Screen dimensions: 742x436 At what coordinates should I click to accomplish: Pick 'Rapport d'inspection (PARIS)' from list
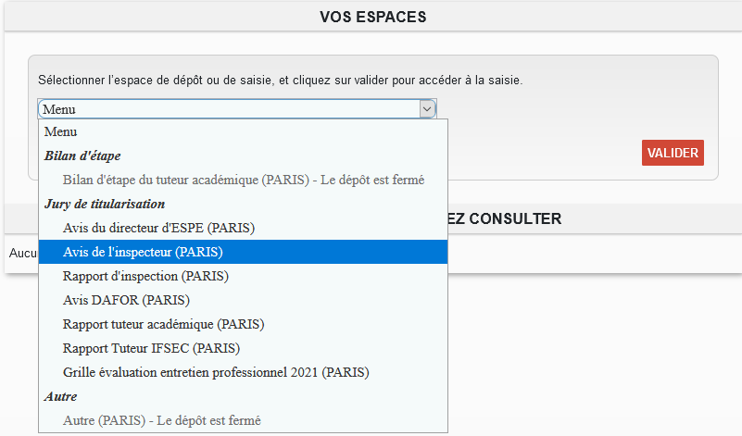(x=145, y=276)
